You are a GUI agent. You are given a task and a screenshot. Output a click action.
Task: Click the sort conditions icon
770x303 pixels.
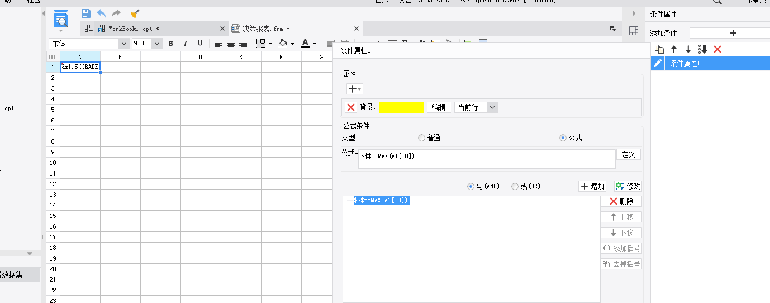(703, 49)
